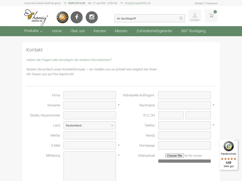
Task: Focus the Vorname input field
Action: [90, 105]
